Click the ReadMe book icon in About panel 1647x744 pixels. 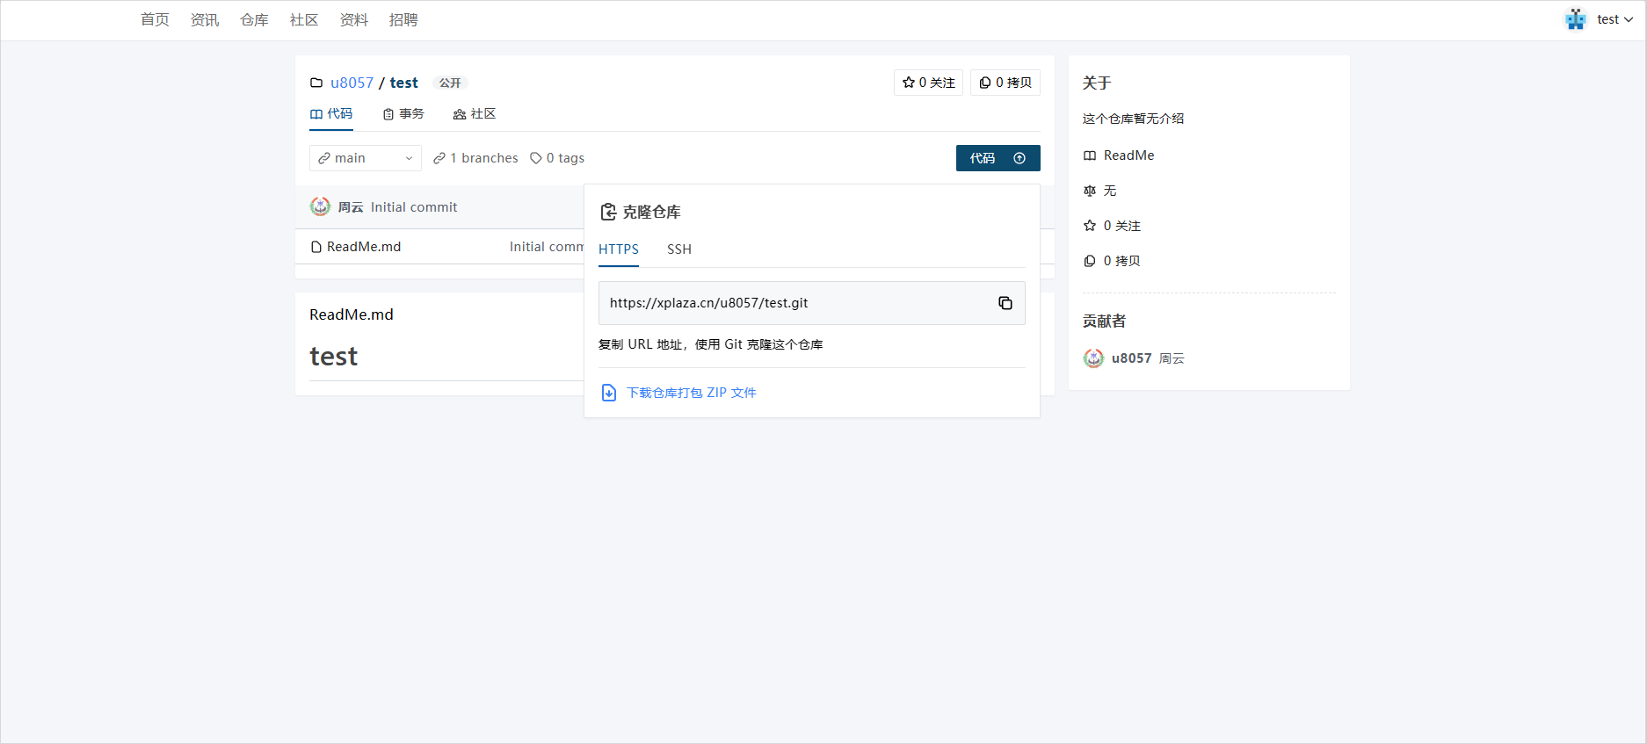1090,155
